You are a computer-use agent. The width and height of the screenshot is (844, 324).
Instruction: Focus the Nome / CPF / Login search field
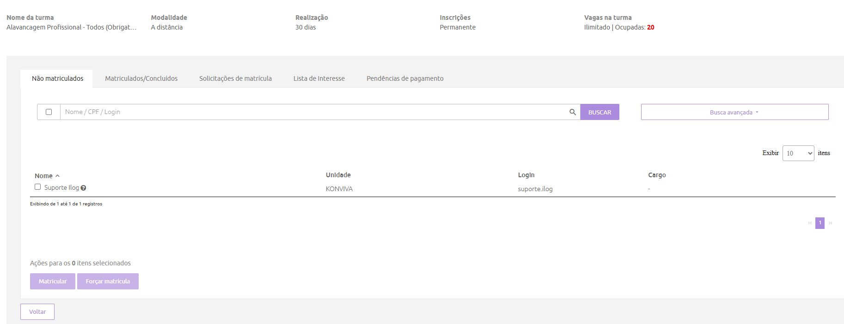314,112
